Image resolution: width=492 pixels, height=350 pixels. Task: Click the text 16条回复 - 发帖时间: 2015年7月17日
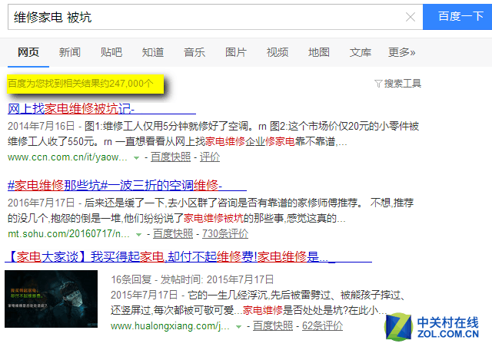tap(192, 279)
